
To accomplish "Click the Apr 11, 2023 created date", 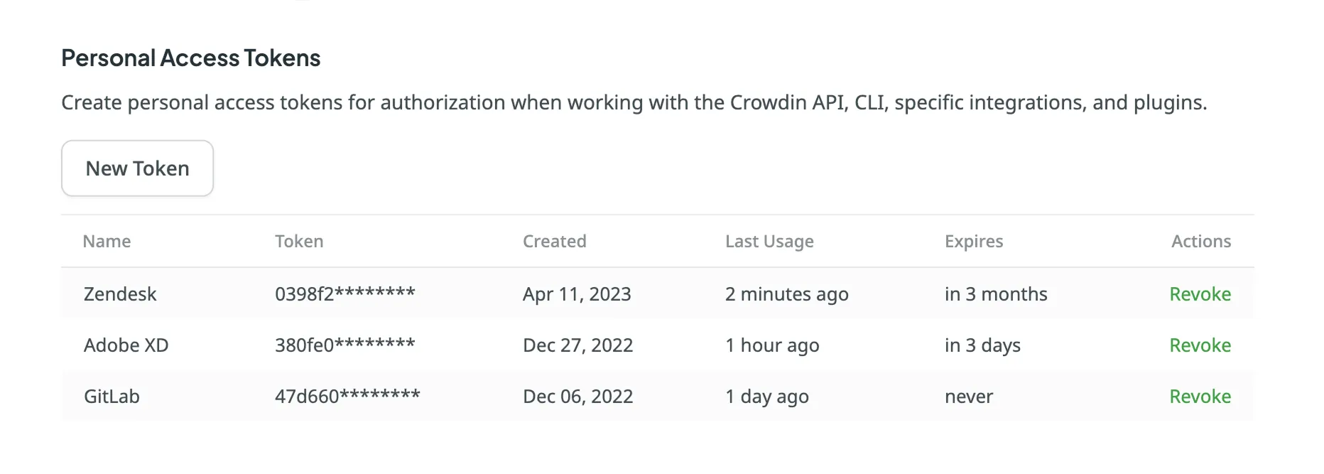I will 577,294.
